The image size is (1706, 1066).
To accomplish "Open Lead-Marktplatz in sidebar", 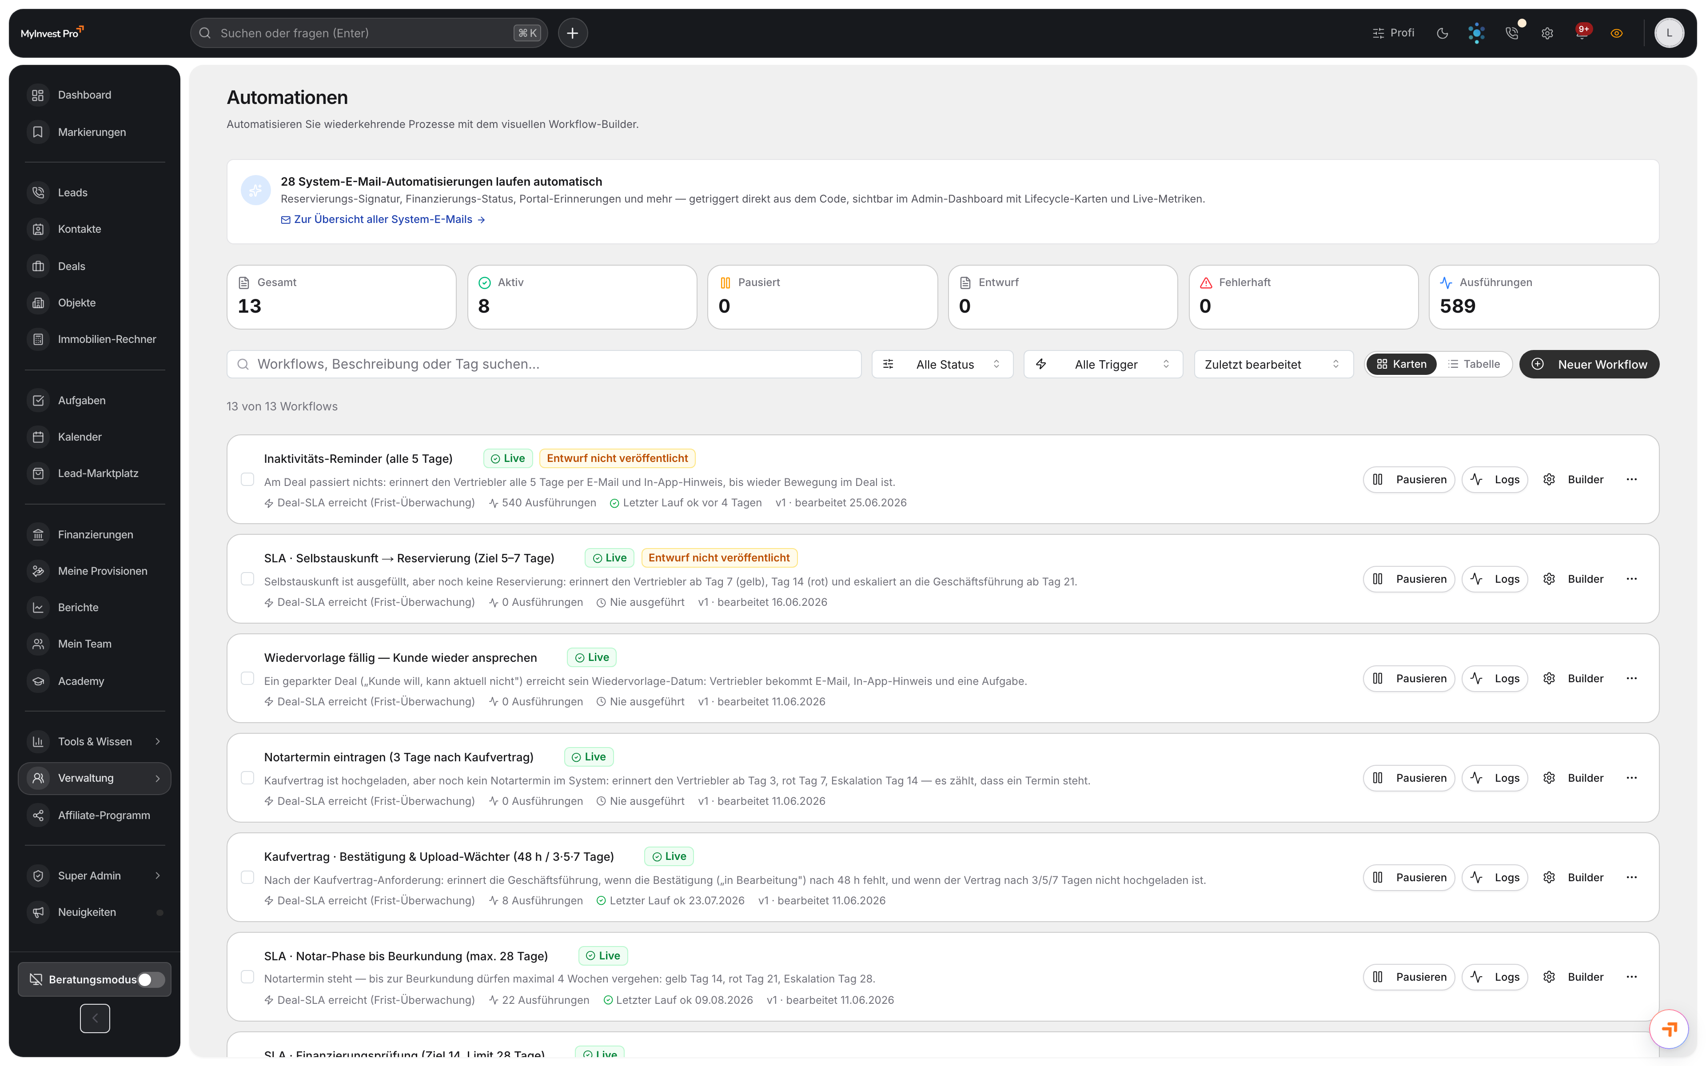I will pyautogui.click(x=95, y=473).
